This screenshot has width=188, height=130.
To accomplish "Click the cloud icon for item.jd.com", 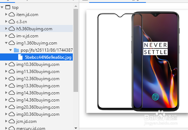I will (12, 15).
